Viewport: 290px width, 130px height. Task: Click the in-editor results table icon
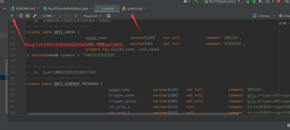[x=108, y=16]
